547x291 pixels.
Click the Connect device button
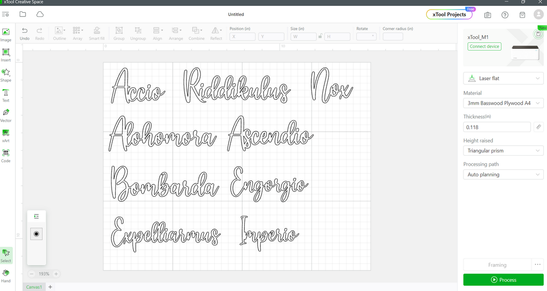pos(484,46)
